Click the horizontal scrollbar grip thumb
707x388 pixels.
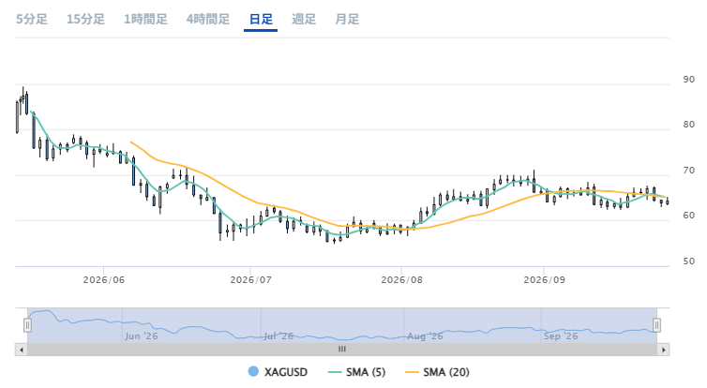tap(342, 350)
